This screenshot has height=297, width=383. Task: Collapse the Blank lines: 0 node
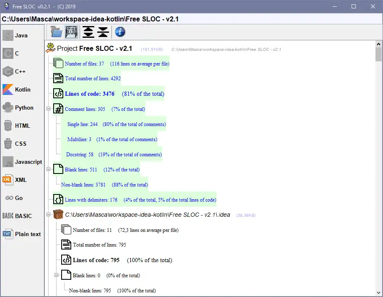tap(56, 275)
